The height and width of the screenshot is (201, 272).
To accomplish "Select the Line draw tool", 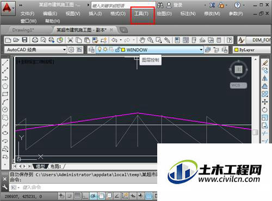I will point(5,62).
